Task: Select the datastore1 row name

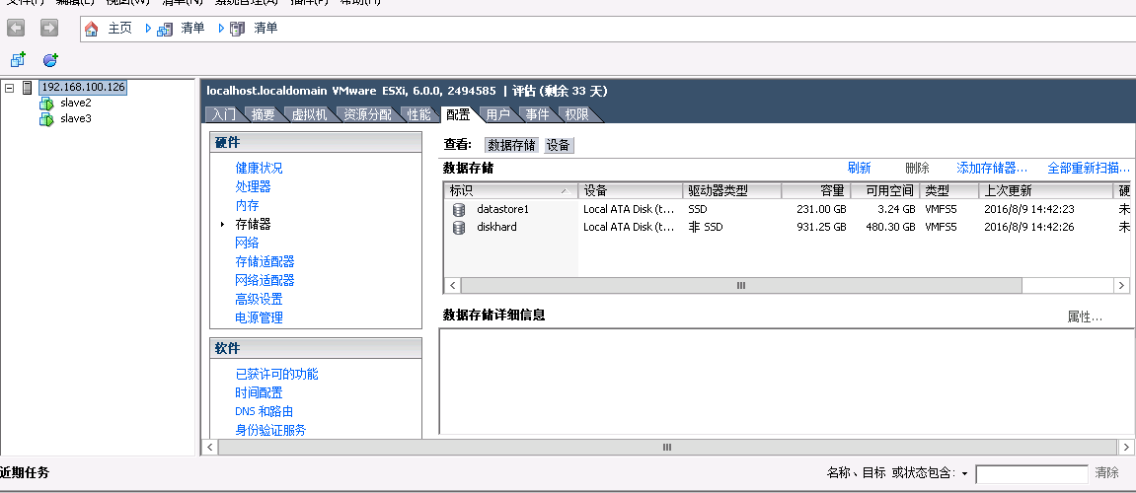Action: click(x=502, y=209)
